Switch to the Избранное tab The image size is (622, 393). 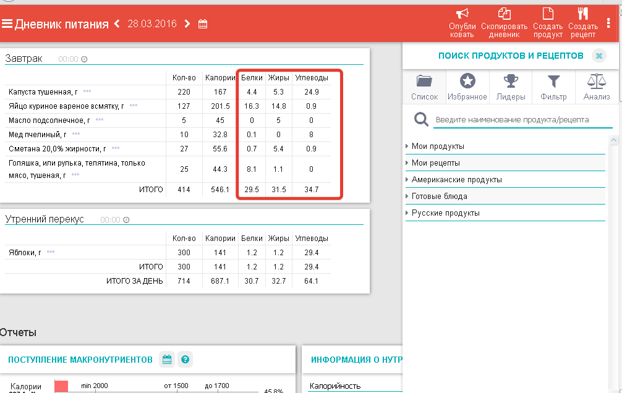467,87
